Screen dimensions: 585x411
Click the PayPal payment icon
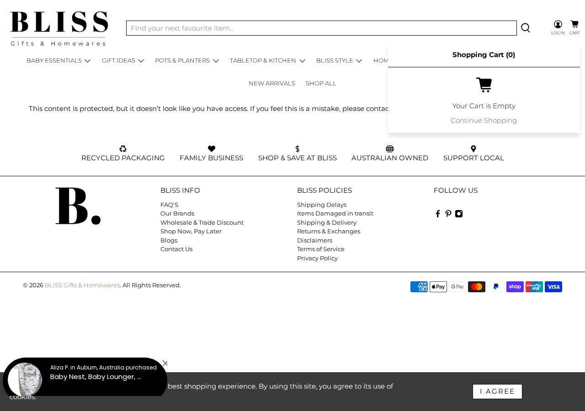[x=496, y=287]
